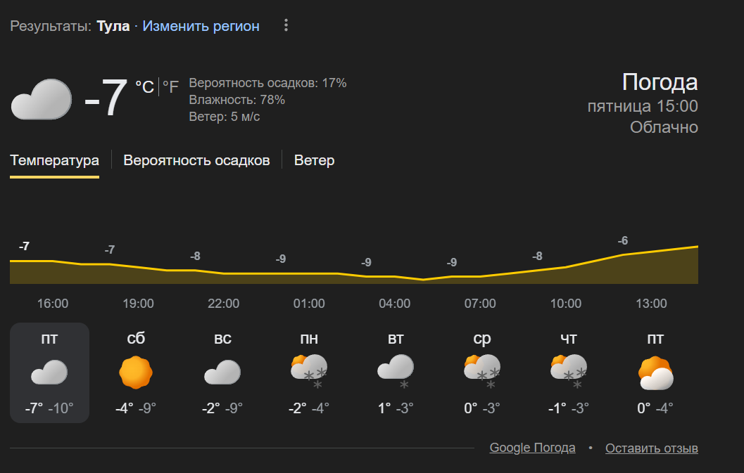
Task: Click the Оставить отзыв link
Action: click(652, 448)
